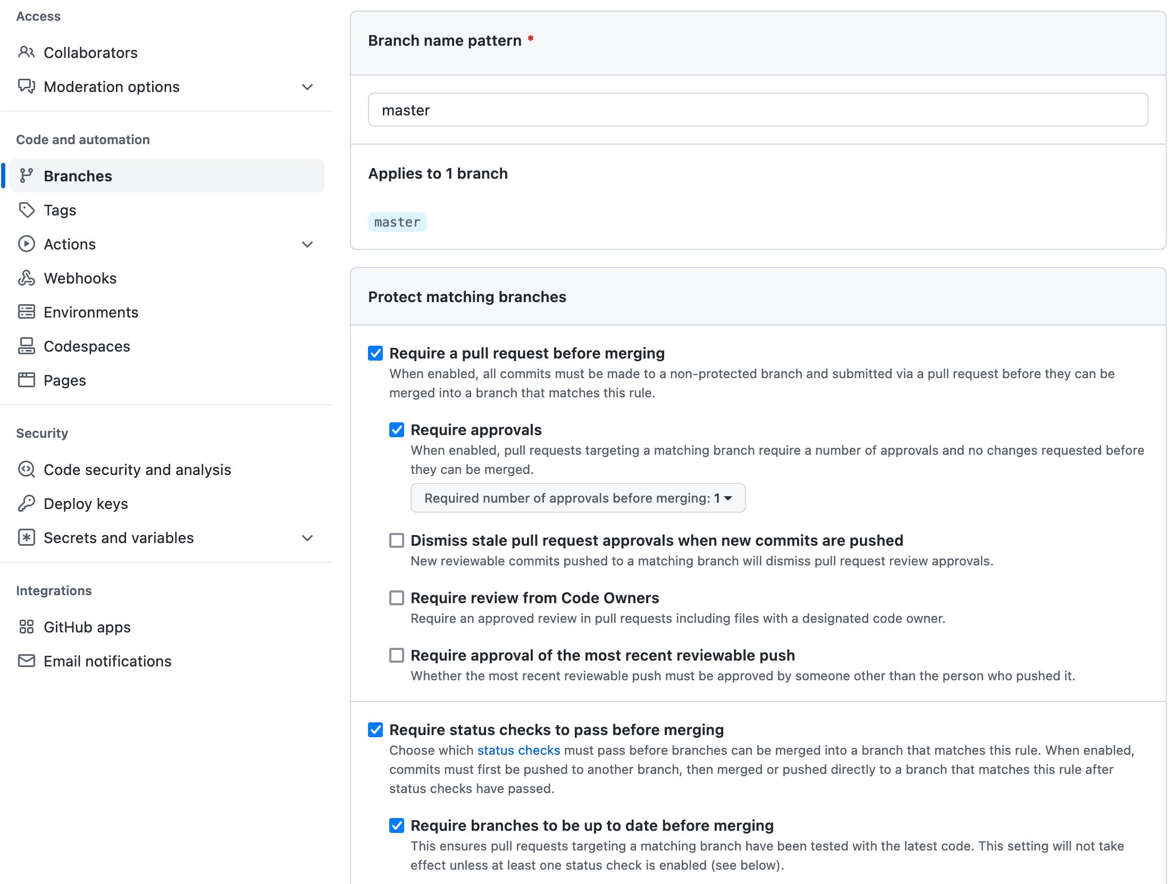Click the master branch label badge

397,222
